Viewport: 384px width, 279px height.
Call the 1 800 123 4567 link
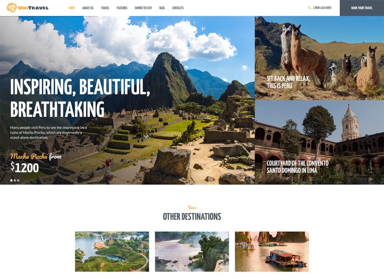tap(322, 7)
